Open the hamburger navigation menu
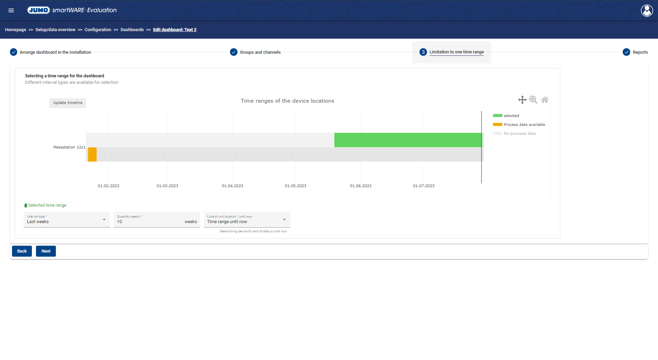Screen dimensions: 658x360 11,10
